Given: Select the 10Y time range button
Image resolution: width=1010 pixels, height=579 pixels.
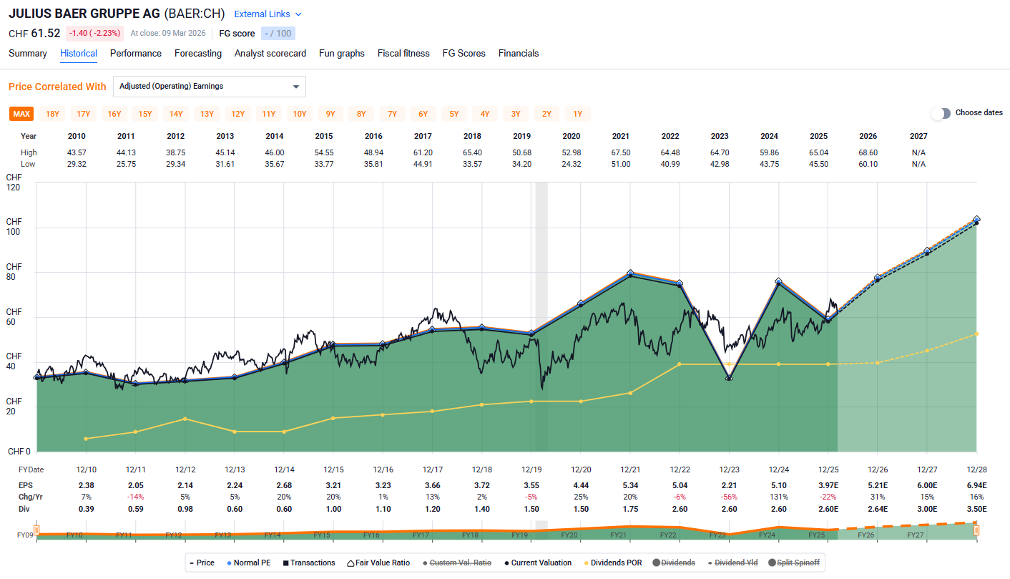Looking at the screenshot, I should click(299, 114).
